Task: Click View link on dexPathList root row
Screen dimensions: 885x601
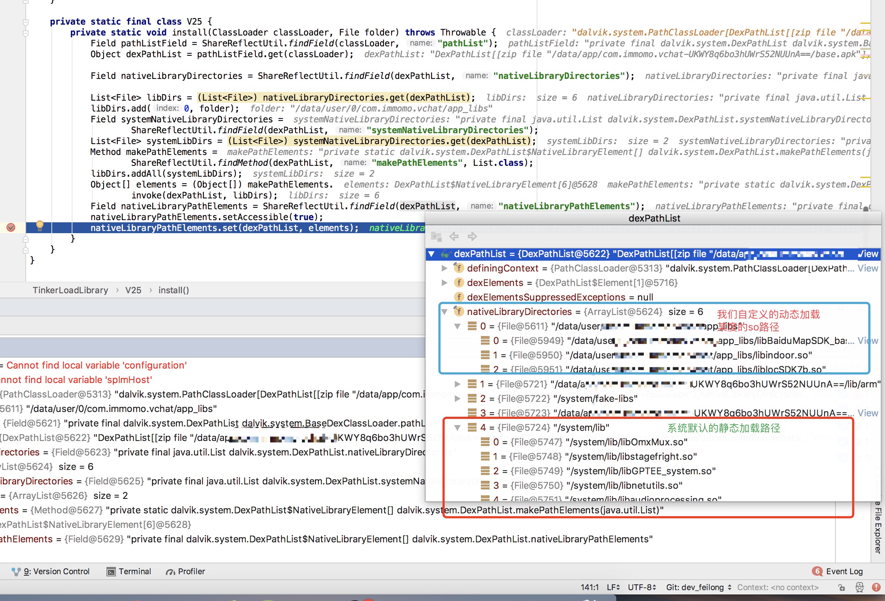Action: coord(868,254)
